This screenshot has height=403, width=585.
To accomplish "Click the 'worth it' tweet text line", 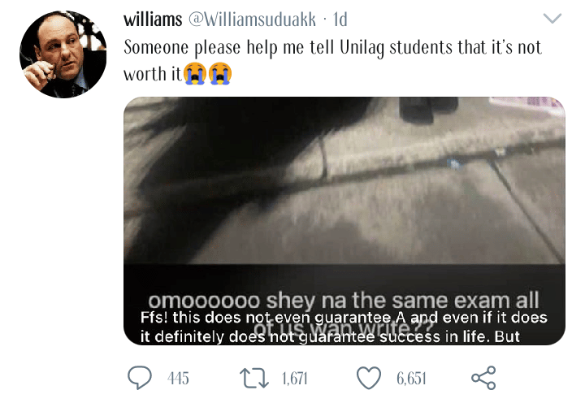I will (x=152, y=74).
